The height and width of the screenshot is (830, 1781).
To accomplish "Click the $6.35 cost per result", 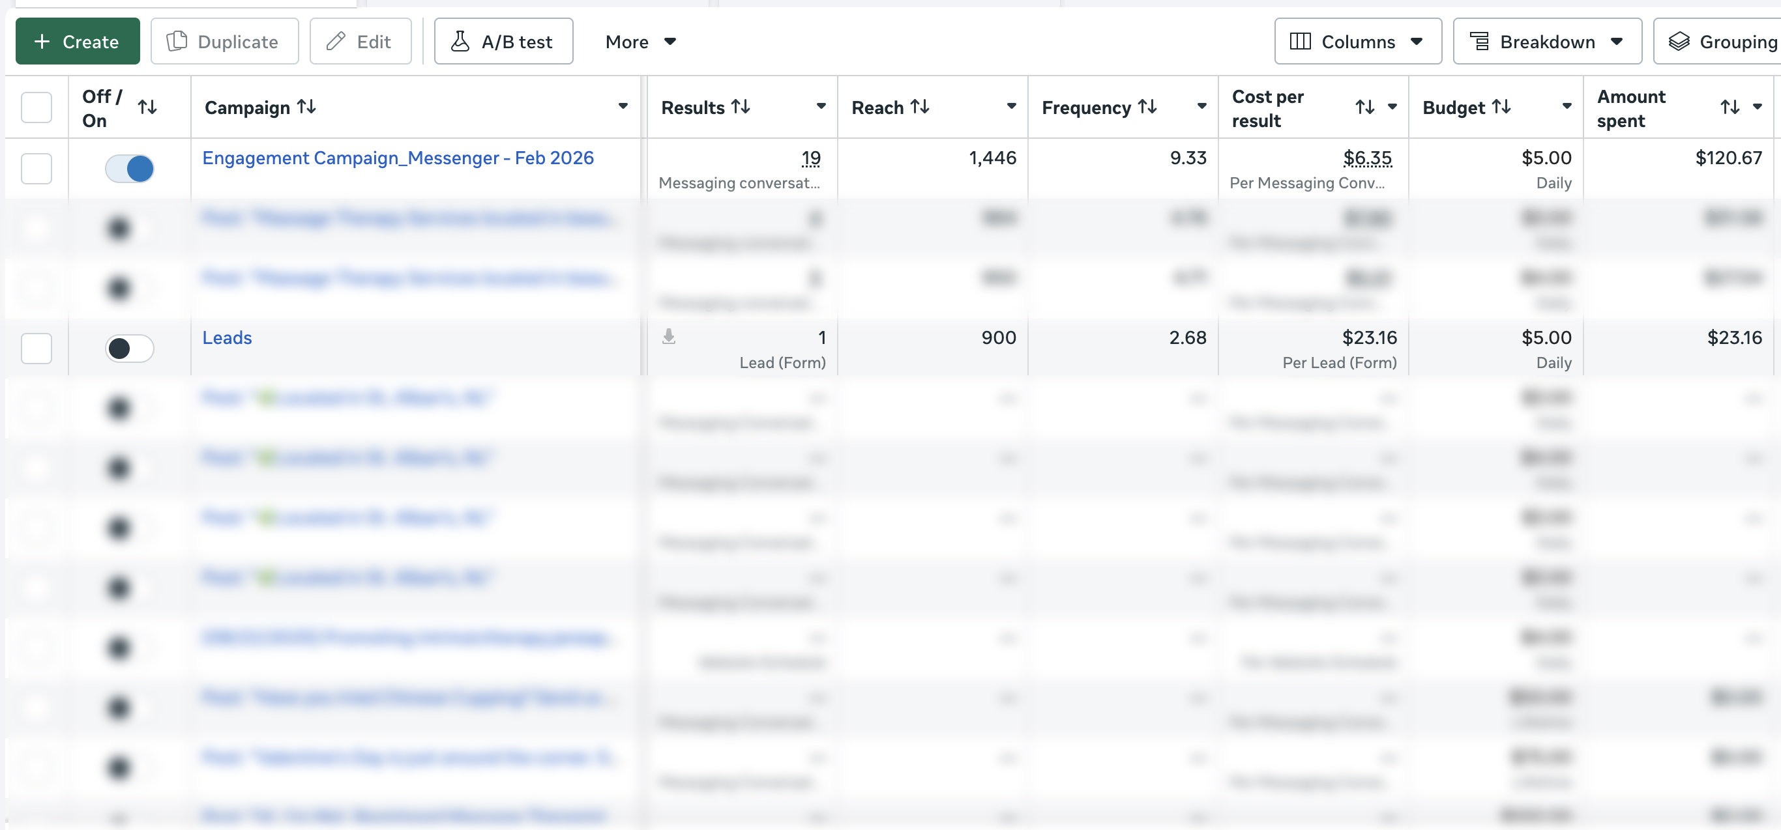I will click(x=1368, y=158).
